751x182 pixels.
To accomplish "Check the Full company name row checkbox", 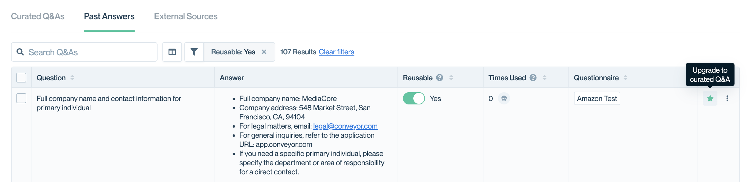I will 21,98.
